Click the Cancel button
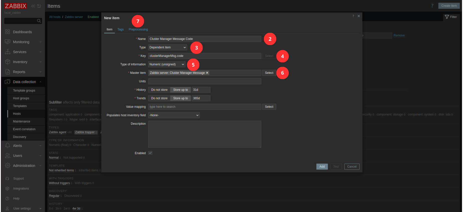 pyautogui.click(x=352, y=167)
